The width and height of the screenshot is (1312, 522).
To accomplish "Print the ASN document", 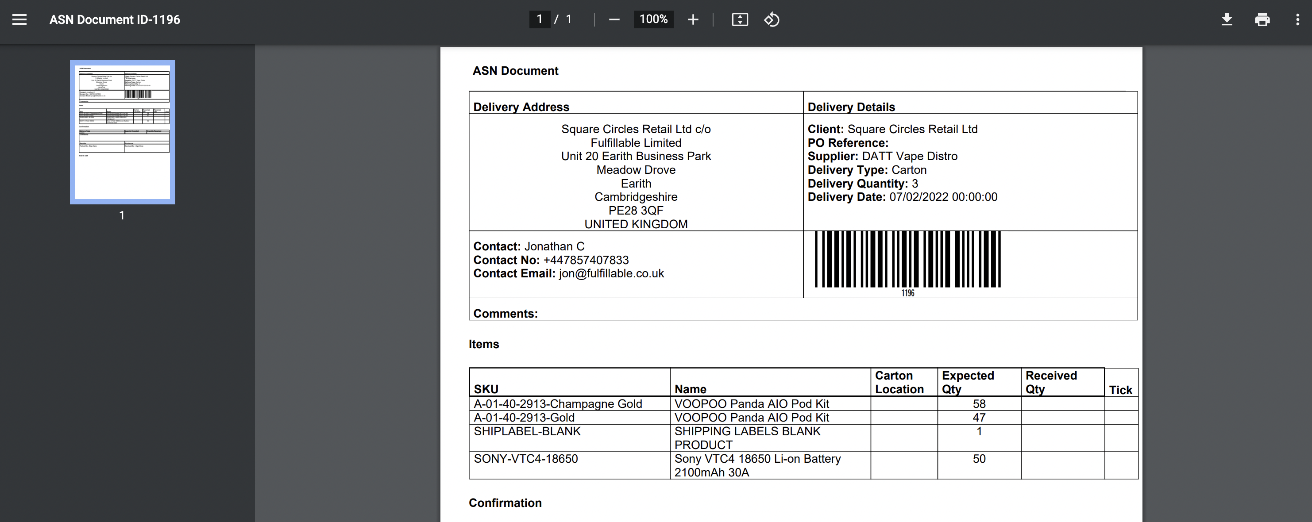I will [x=1262, y=19].
